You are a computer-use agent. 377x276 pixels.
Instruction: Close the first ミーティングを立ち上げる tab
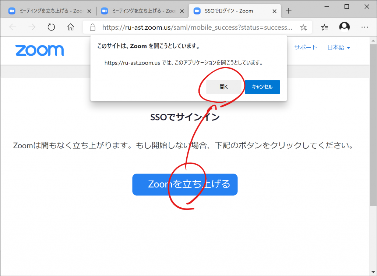89,11
